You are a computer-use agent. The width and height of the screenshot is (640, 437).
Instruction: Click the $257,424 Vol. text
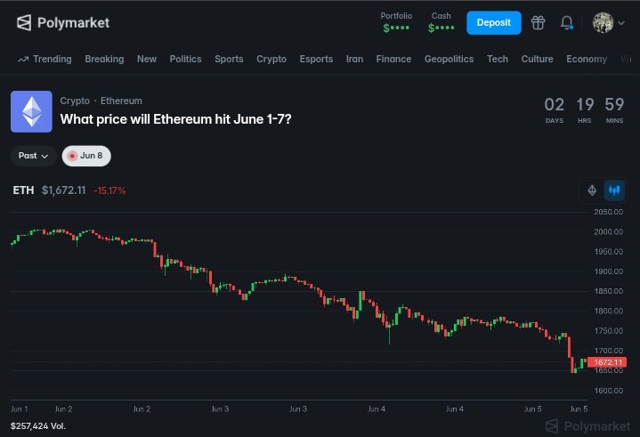(38, 426)
